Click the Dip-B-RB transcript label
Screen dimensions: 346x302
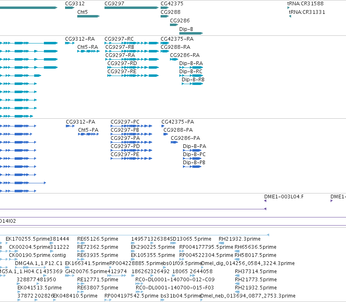[193, 80]
